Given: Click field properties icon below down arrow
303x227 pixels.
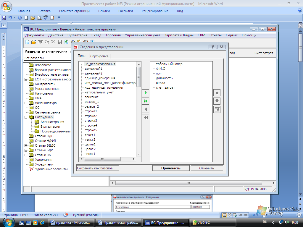Looking at the screenshot, I should click(x=217, y=109).
